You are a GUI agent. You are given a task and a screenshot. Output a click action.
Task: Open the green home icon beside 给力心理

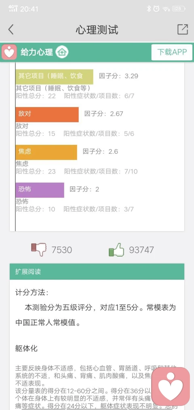(x=62, y=52)
